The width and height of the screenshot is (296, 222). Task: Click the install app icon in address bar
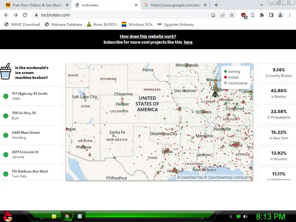point(213,15)
